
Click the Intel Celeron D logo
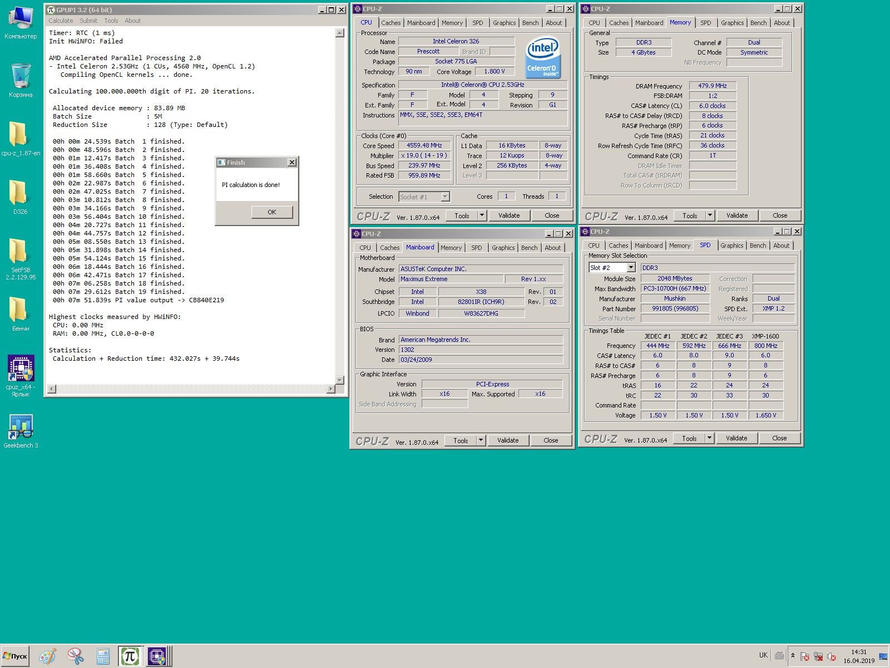tap(542, 58)
